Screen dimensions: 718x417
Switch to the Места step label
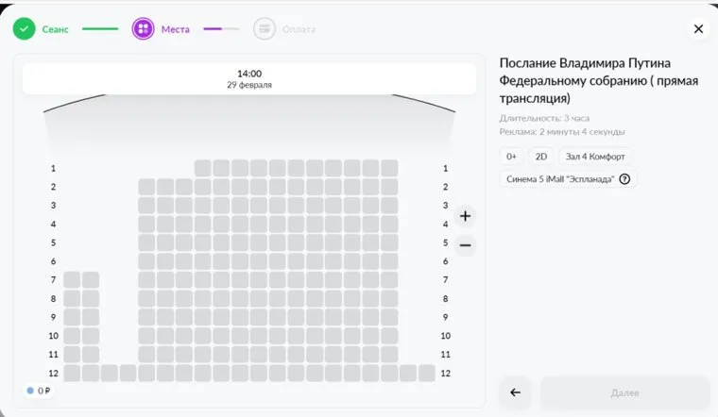point(175,29)
